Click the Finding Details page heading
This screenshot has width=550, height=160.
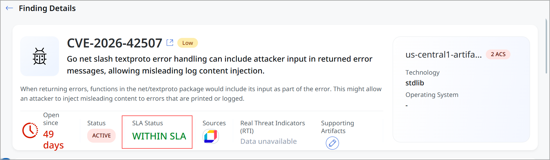click(x=47, y=8)
